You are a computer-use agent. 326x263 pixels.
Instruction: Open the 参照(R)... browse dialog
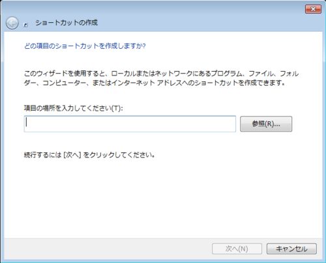coord(266,124)
